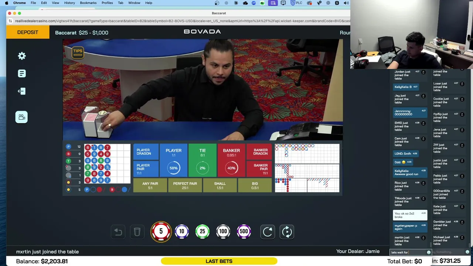
Task: Open the Window menu
Action: [x=134, y=3]
